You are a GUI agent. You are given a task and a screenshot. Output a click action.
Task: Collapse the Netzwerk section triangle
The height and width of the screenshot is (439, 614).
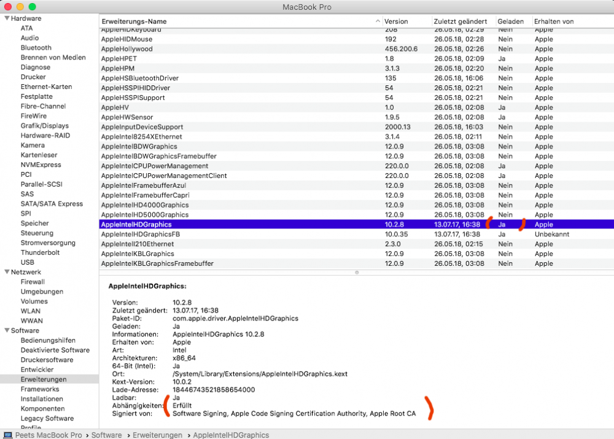(7, 272)
